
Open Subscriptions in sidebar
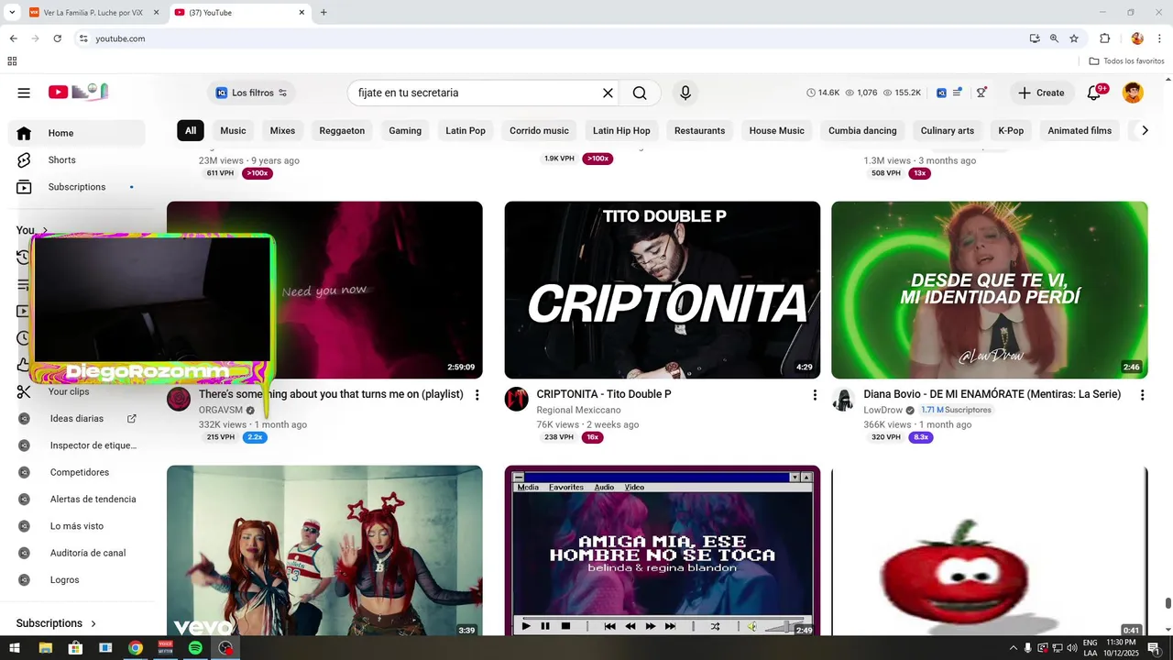click(x=77, y=187)
